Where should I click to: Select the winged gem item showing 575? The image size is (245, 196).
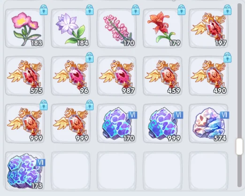(x=25, y=76)
